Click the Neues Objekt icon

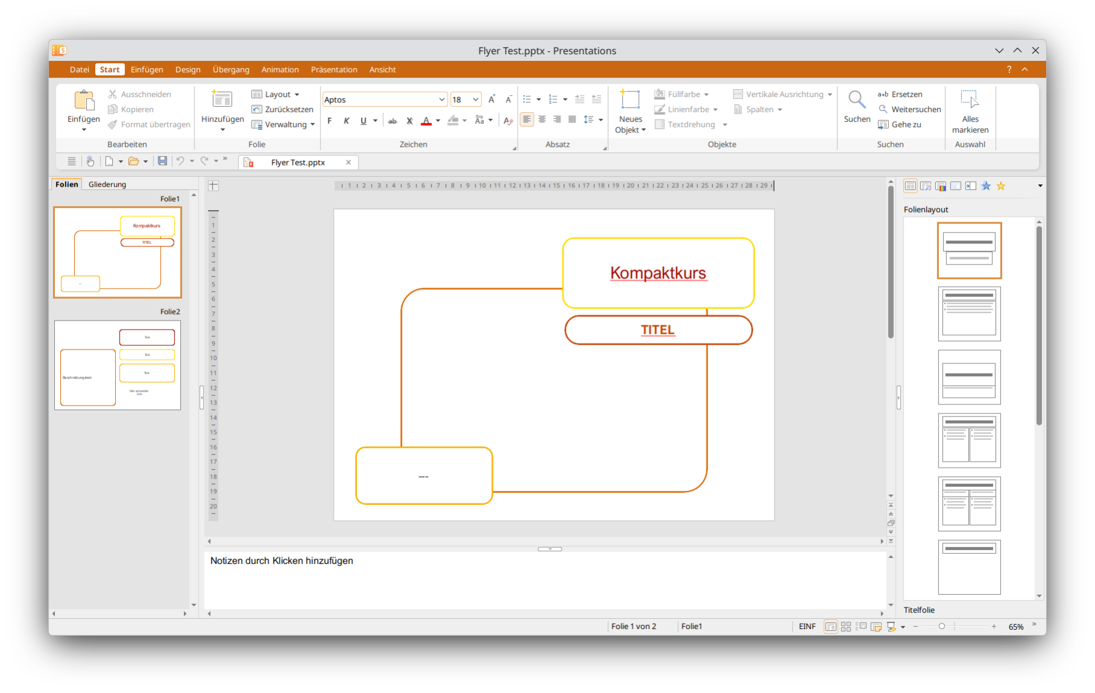click(x=630, y=99)
